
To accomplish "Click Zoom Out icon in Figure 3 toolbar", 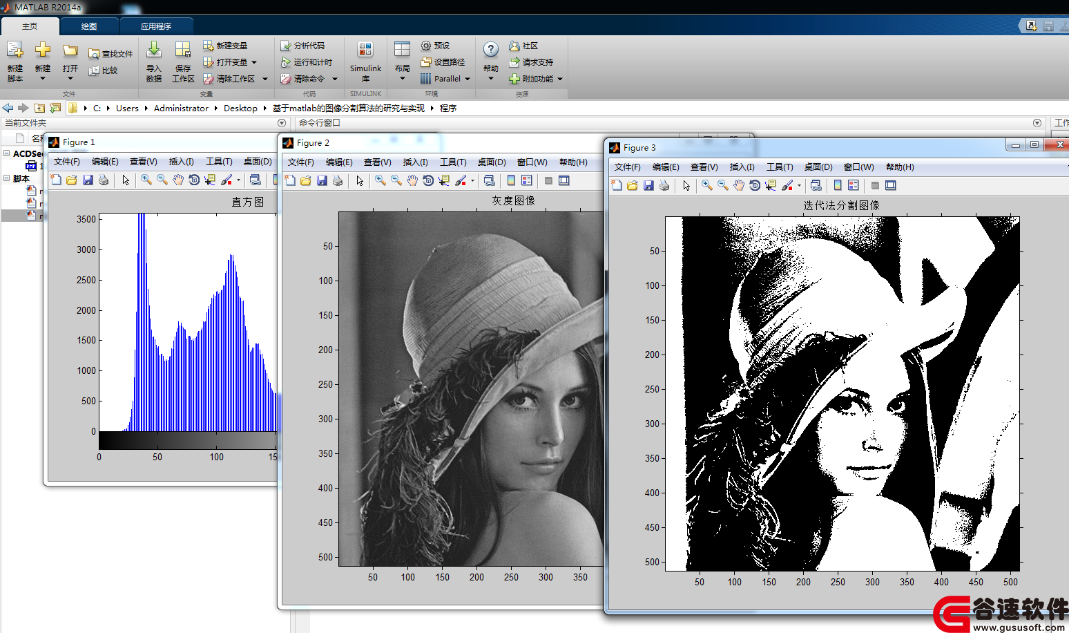I will (x=722, y=185).
